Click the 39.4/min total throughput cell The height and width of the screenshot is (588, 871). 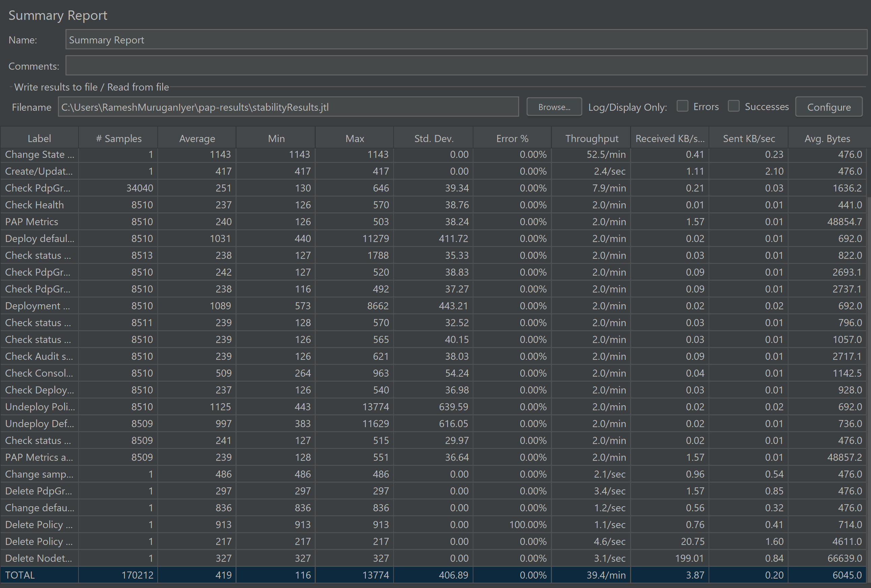(591, 575)
